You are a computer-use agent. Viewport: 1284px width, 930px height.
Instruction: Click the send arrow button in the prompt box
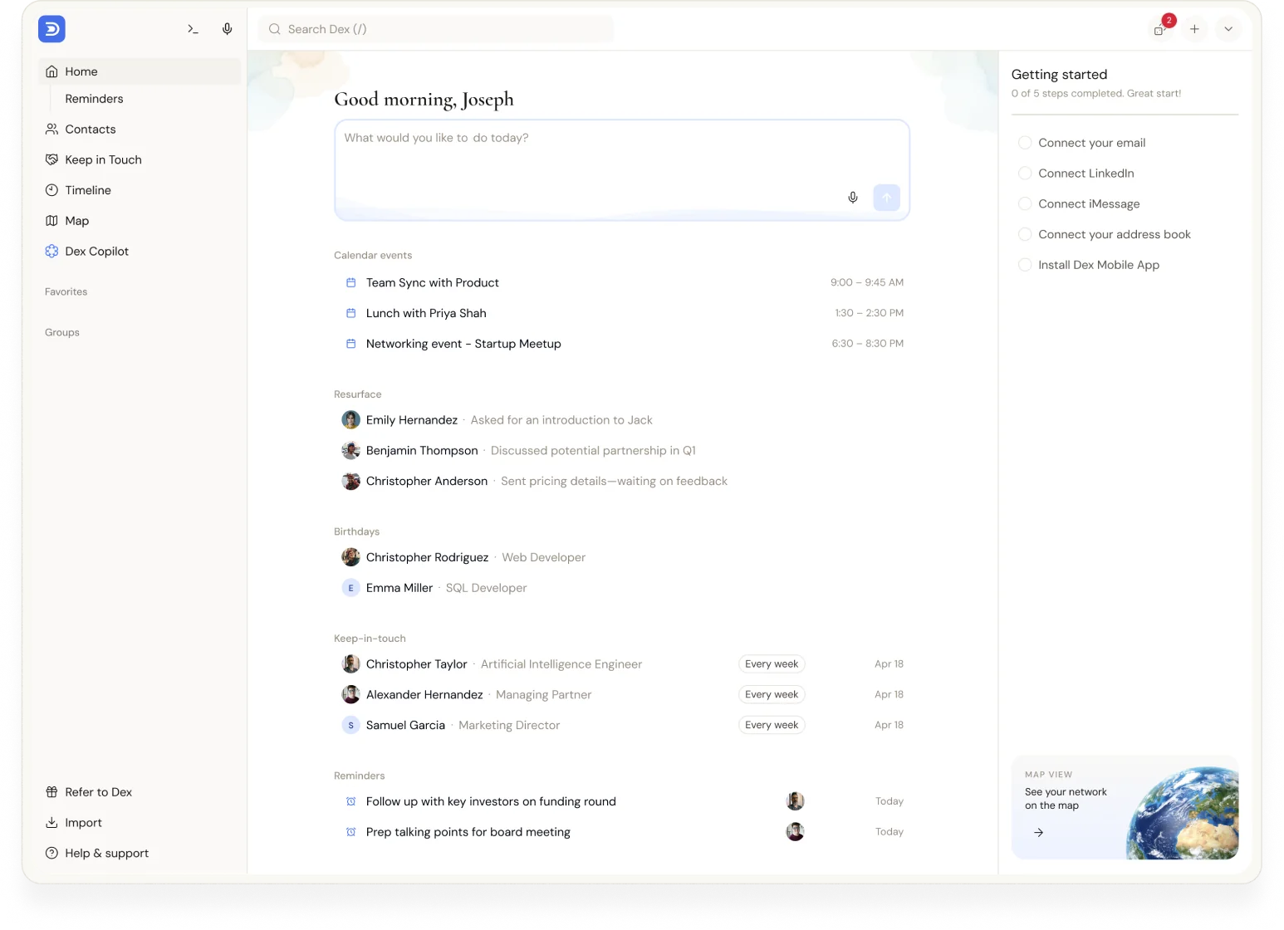(x=886, y=198)
